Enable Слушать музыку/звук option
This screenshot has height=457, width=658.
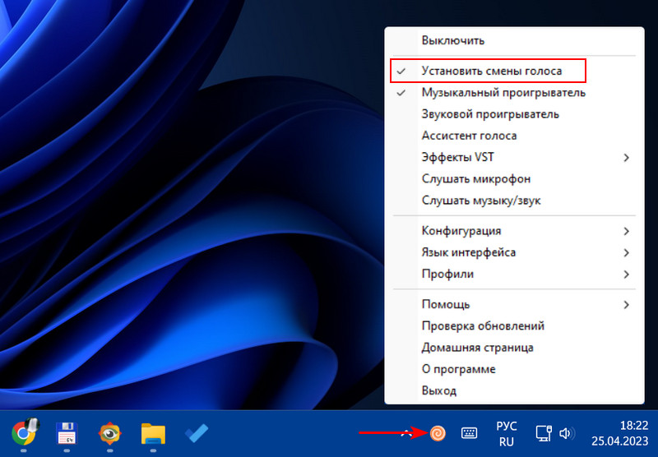[514, 201]
